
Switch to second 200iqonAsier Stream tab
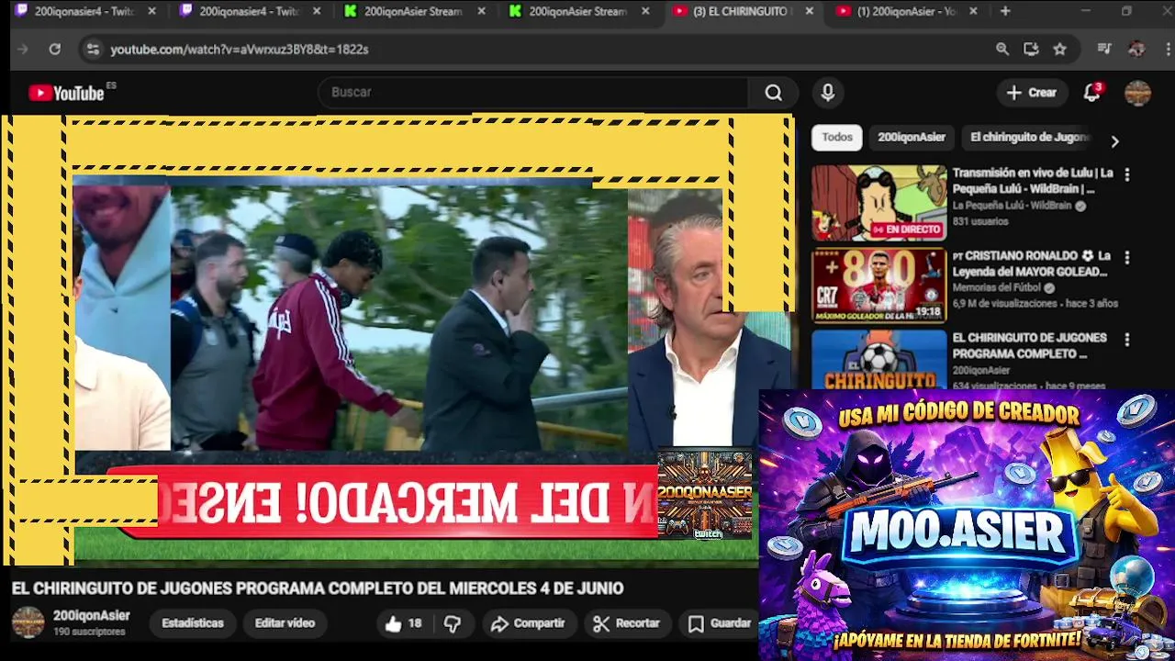coord(578,11)
